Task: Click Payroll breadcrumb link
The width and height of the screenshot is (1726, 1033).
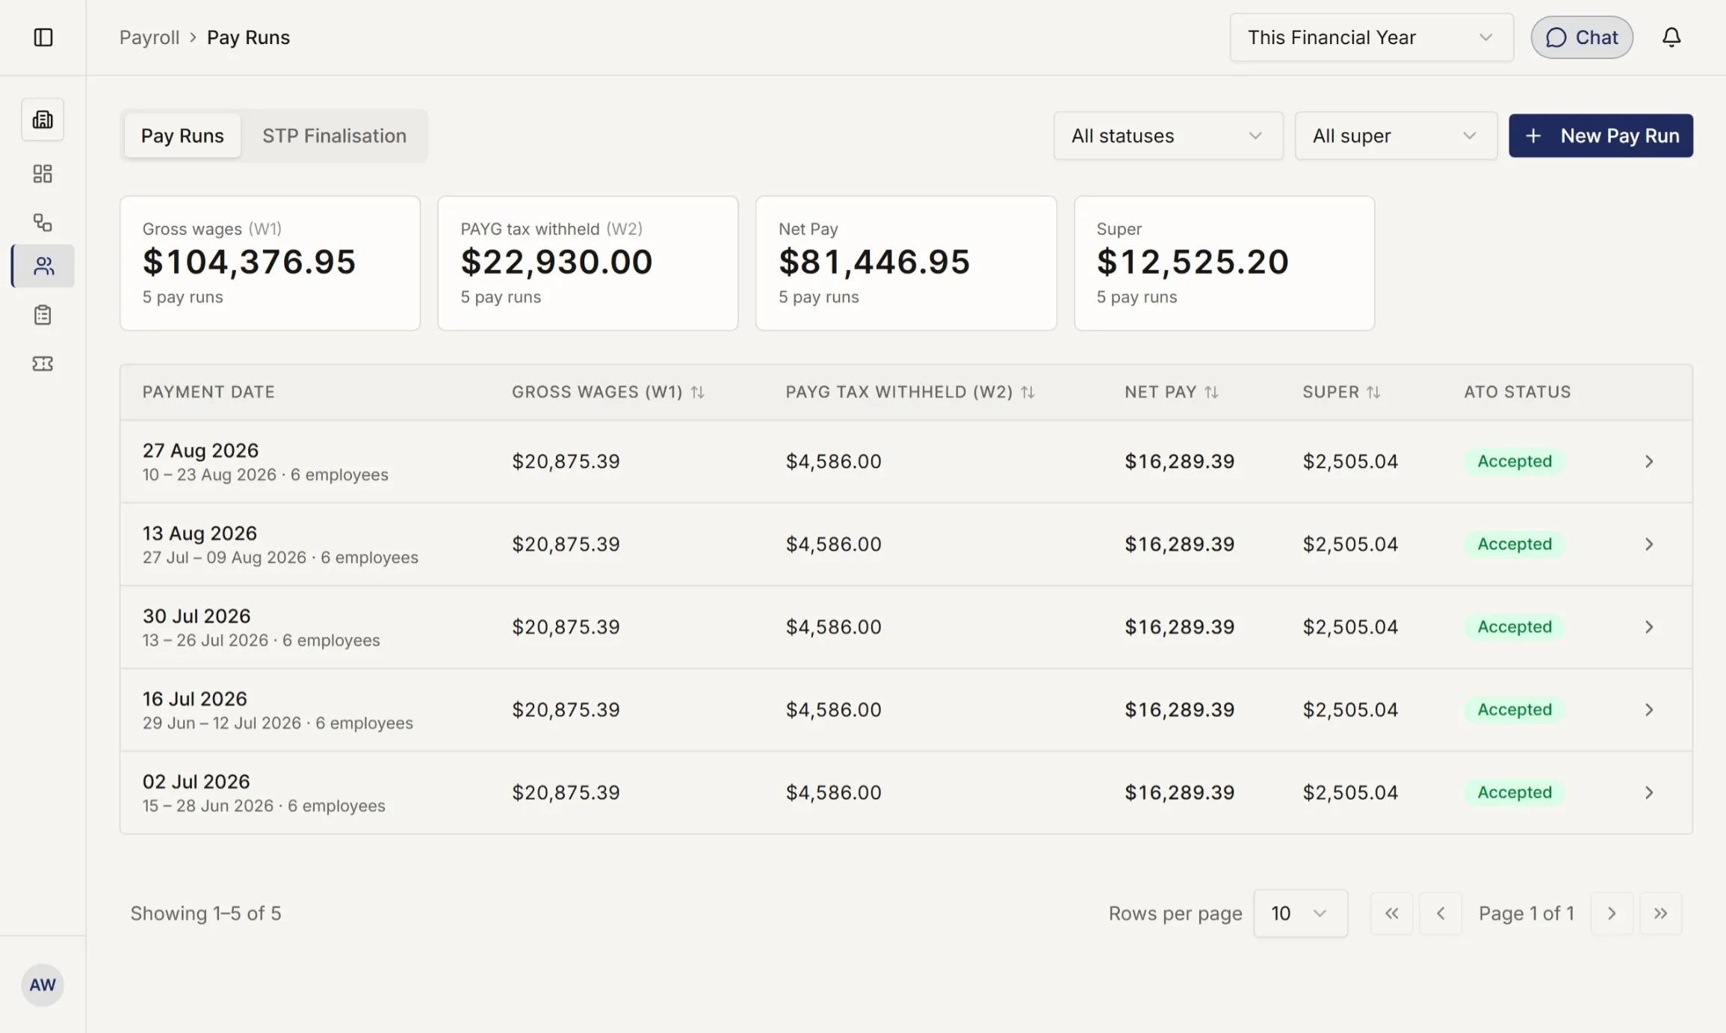Action: tap(149, 37)
